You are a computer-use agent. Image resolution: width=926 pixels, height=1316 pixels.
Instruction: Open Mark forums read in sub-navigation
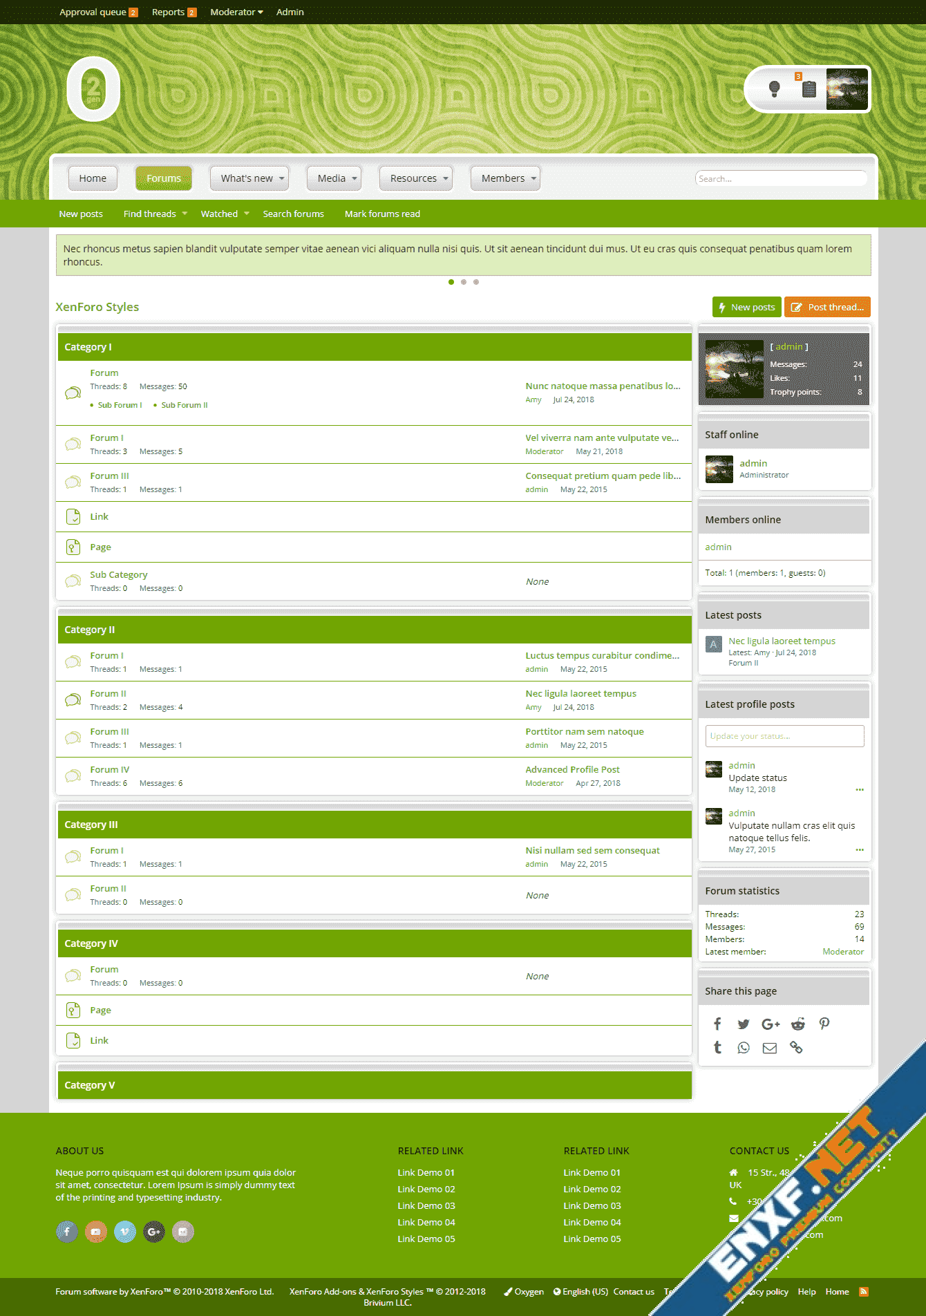click(382, 214)
